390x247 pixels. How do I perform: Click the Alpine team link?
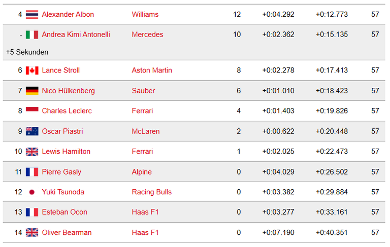pyautogui.click(x=142, y=172)
